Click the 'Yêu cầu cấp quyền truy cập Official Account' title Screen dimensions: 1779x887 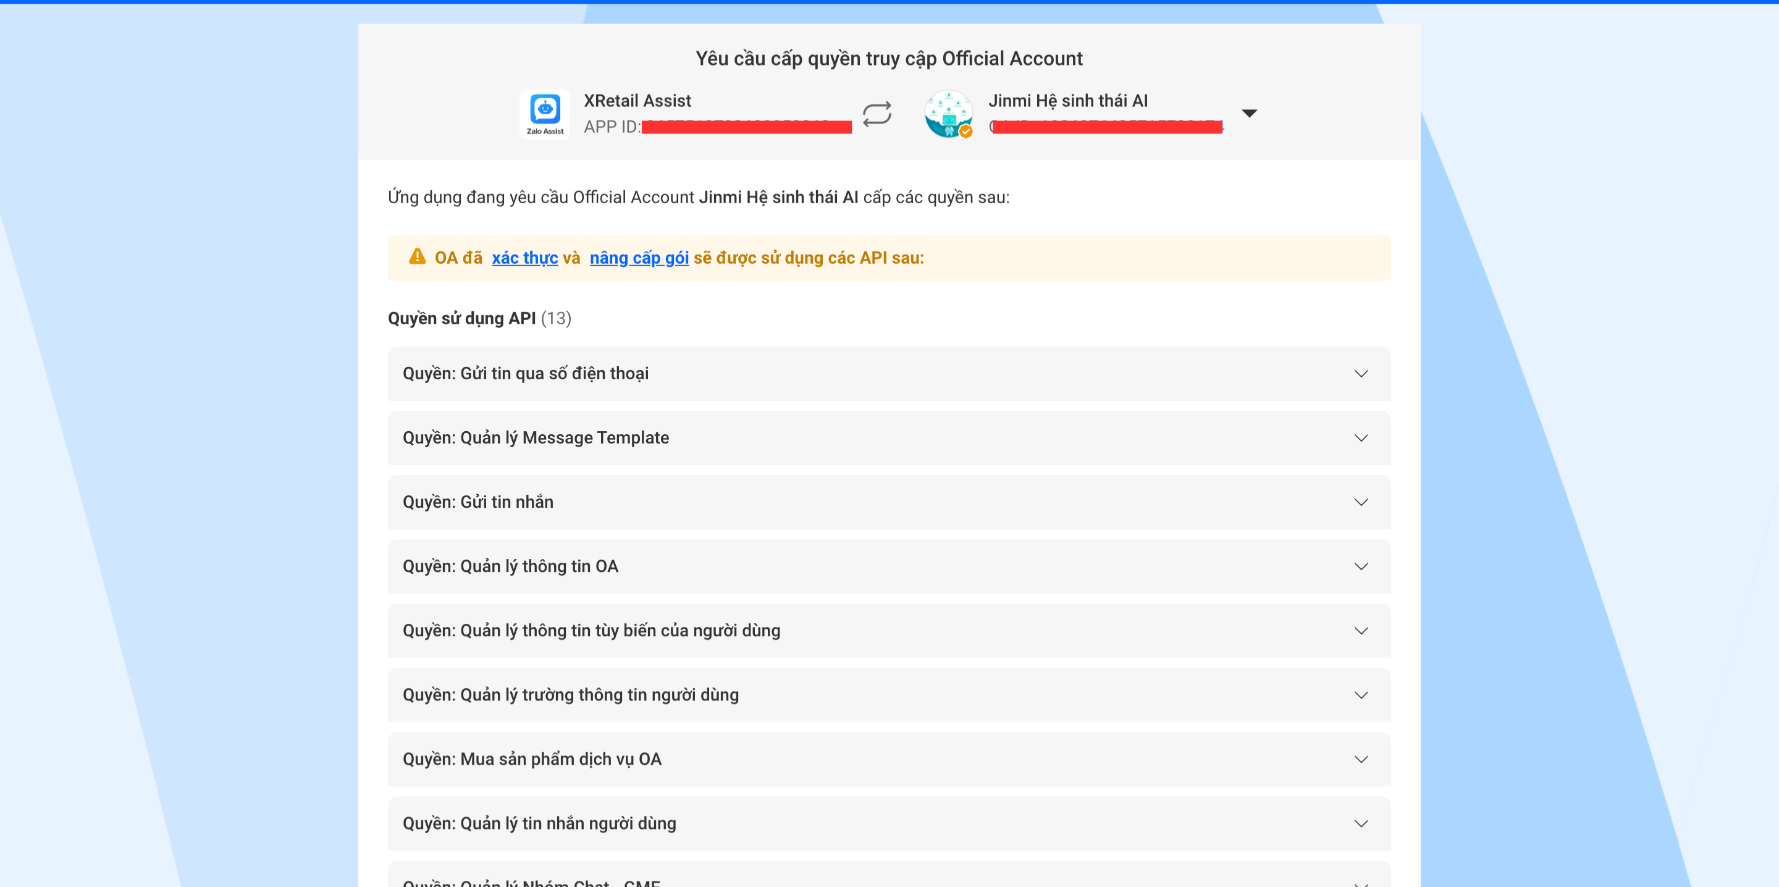[889, 59]
